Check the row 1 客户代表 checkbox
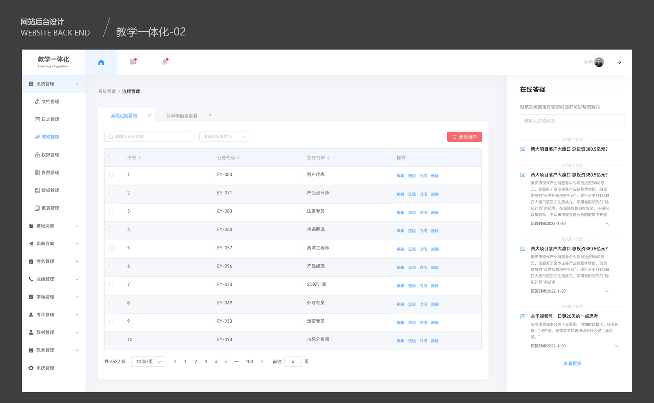 112,174
